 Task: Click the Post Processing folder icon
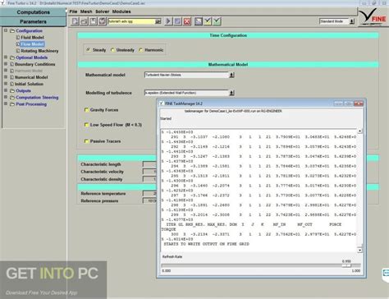pyautogui.click(x=12, y=104)
